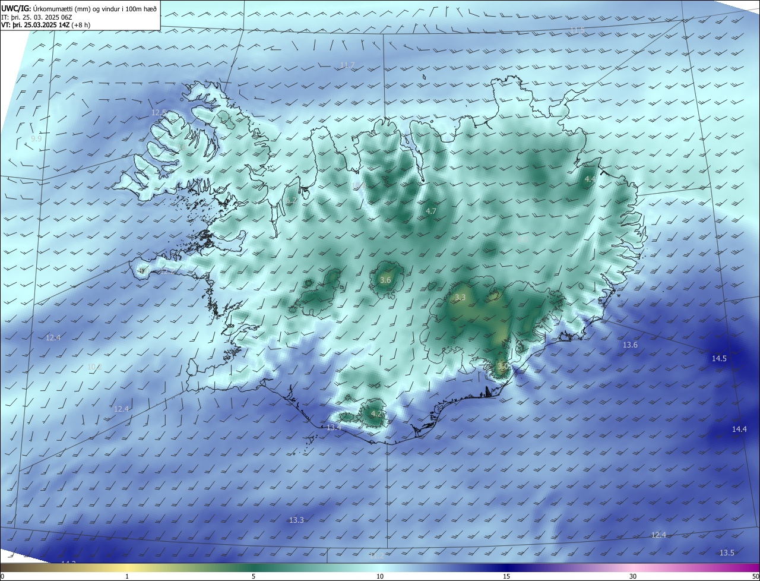Image resolution: width=760 pixels, height=581 pixels.
Task: Click the value 4.4 in northeast Iceland
Action: point(590,179)
